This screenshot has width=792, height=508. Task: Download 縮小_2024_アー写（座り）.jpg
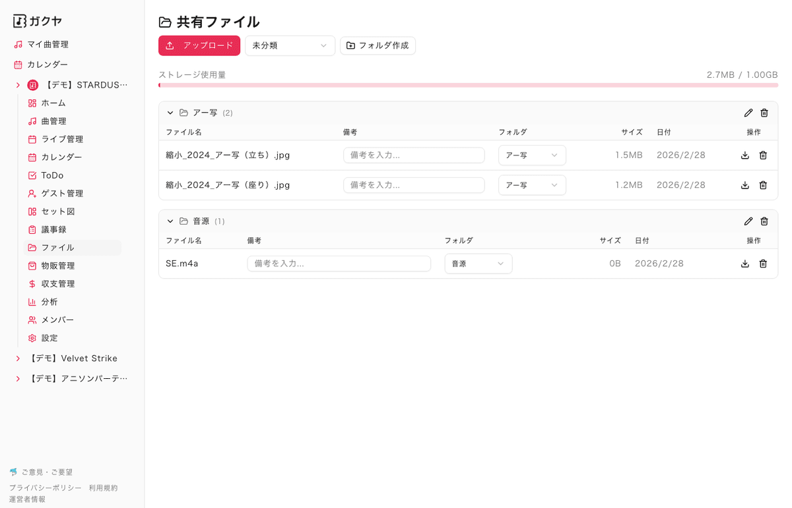point(745,184)
